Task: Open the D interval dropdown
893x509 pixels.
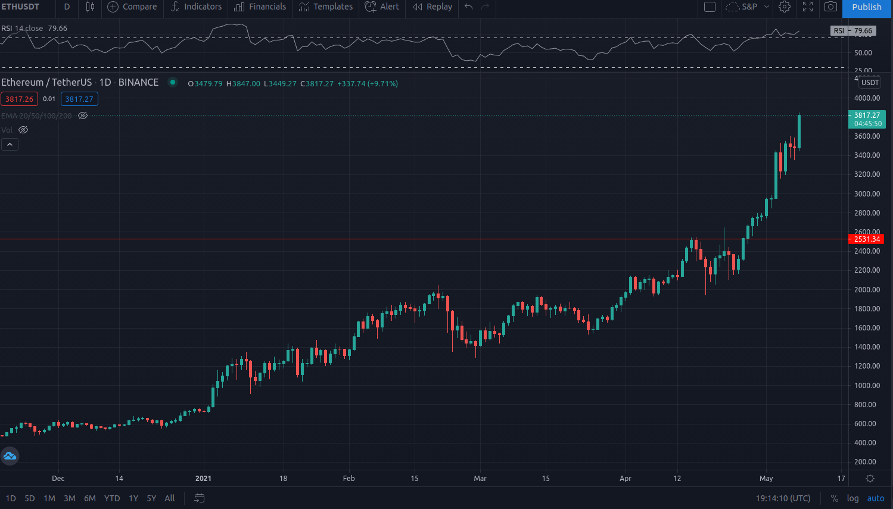Action: click(67, 7)
